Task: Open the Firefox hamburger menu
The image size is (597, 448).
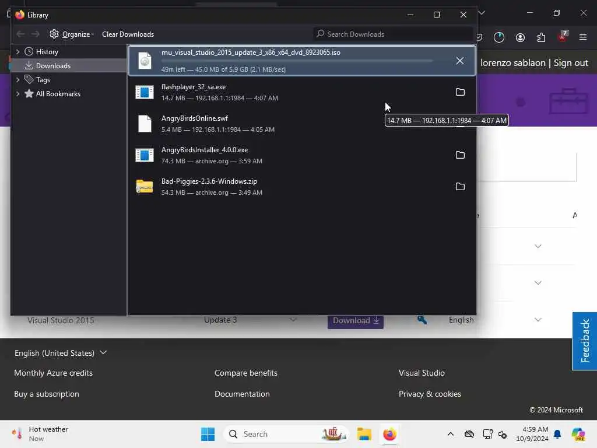Action: (583, 37)
